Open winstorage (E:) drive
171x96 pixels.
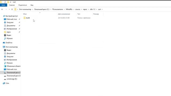pyautogui.click(x=12, y=79)
